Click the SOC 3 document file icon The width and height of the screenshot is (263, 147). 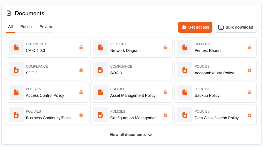point(101,70)
